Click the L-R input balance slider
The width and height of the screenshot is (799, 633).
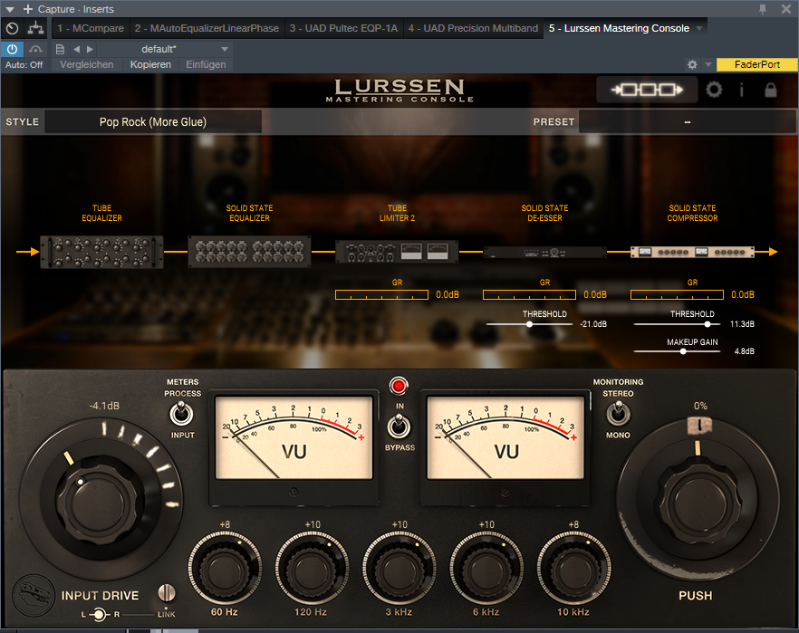(99, 615)
